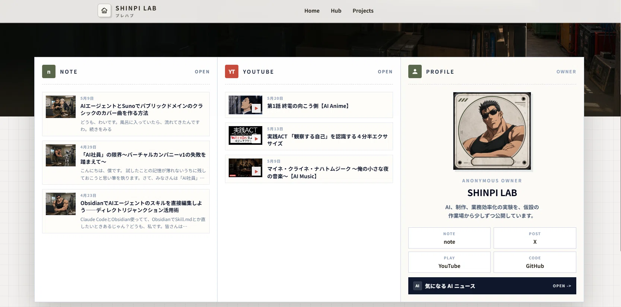Click the YOUTUBE panel heading
The width and height of the screenshot is (621, 307).
[258, 72]
